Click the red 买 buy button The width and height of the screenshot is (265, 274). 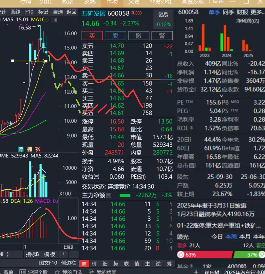92,36
